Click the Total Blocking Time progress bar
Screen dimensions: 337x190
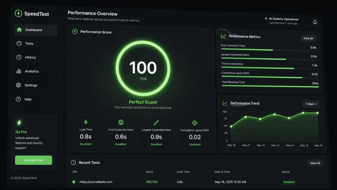tap(270, 86)
